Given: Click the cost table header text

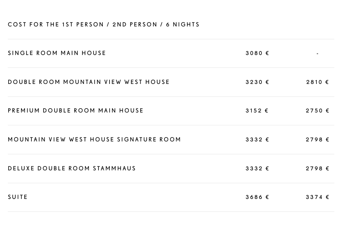Looking at the screenshot, I should click(103, 24).
